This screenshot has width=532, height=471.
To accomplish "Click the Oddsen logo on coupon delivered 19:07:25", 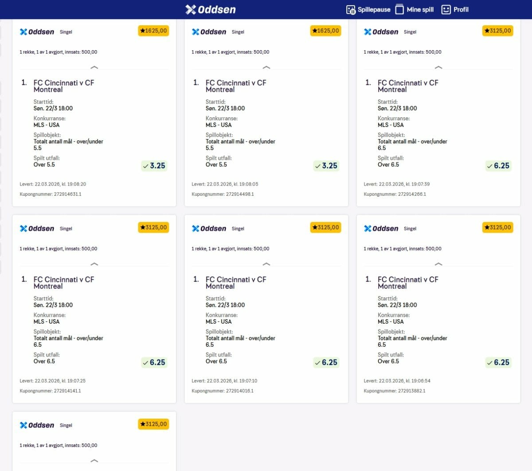I will pyautogui.click(x=37, y=228).
